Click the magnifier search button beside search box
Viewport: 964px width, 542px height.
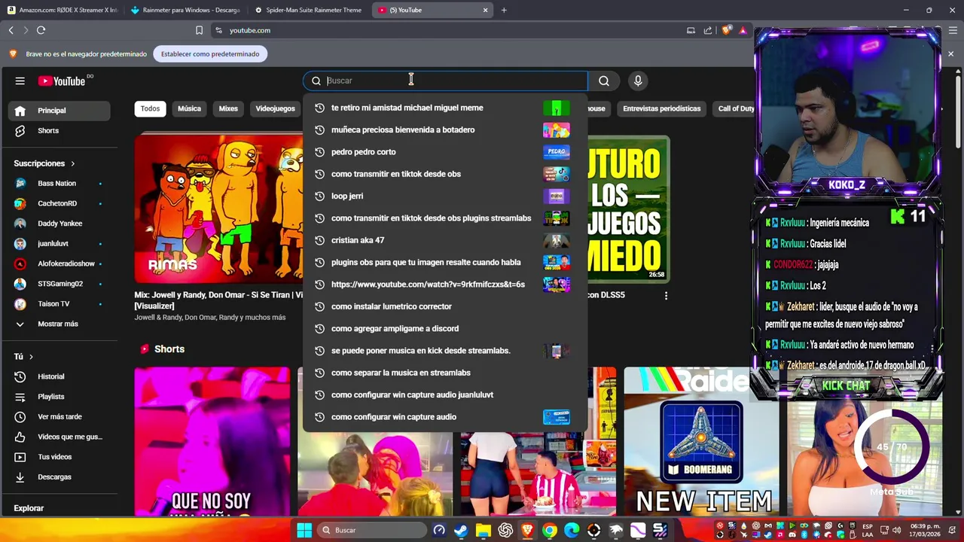[x=604, y=81]
